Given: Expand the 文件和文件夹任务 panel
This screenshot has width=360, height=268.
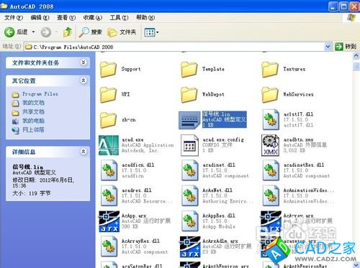Looking at the screenshot, I should pos(84,63).
